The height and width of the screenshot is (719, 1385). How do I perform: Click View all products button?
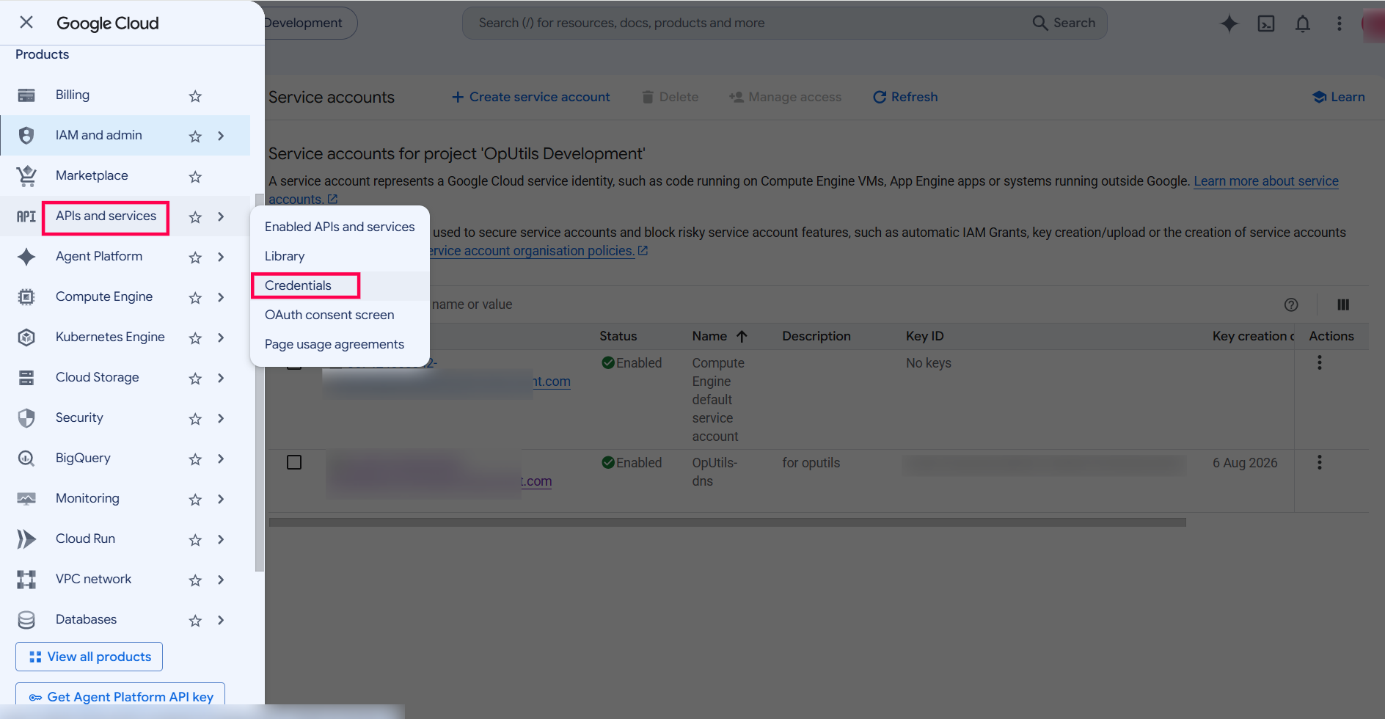point(89,657)
